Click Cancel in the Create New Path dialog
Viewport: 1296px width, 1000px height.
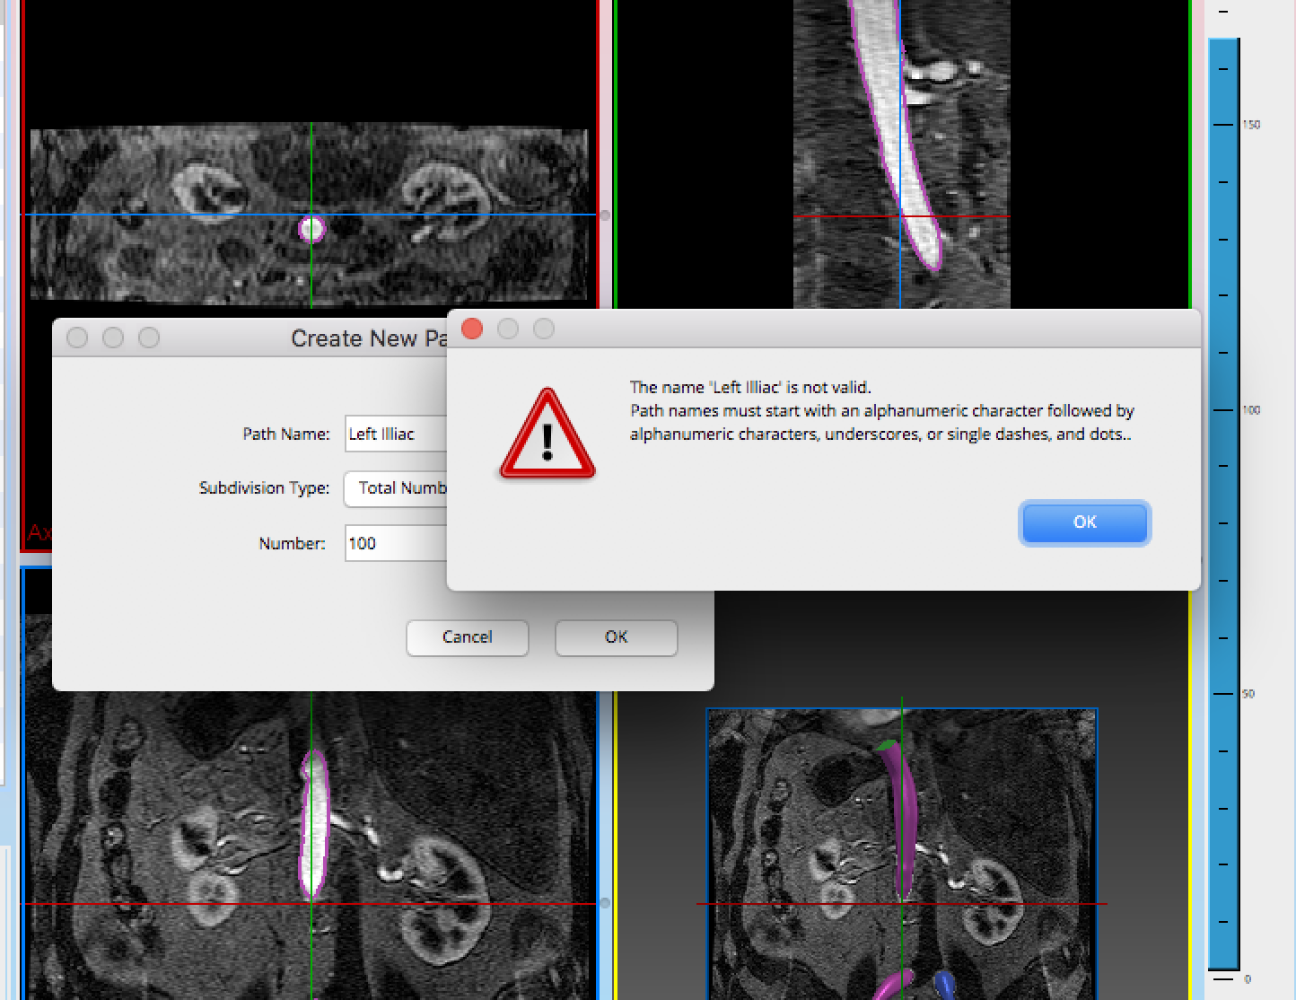click(x=467, y=637)
